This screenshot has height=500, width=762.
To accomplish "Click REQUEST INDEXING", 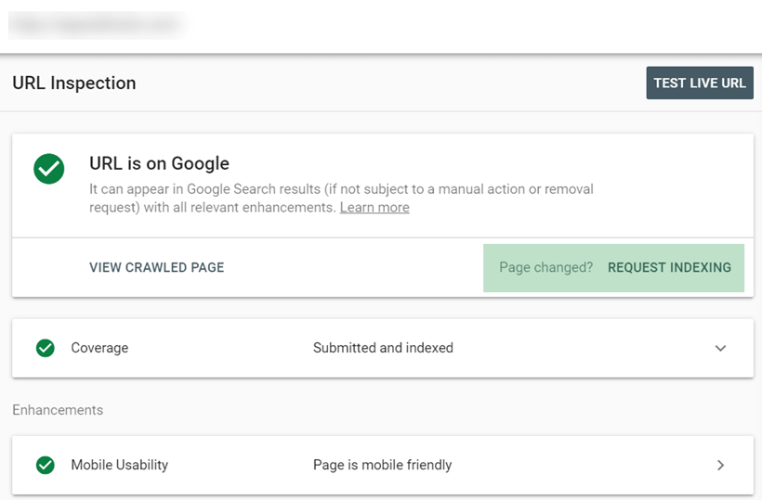I will pos(669,267).
